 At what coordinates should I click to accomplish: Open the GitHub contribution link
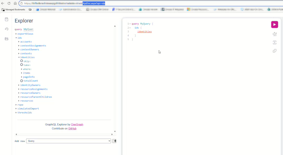[72, 128]
